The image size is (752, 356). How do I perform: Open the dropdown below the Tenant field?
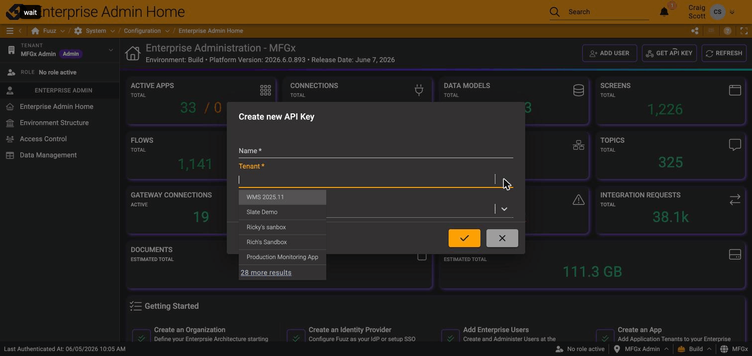(504, 209)
